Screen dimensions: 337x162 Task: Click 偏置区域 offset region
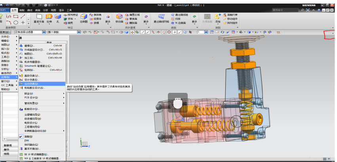[x=132, y=15]
